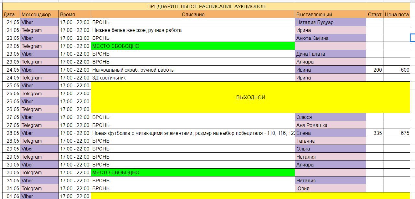
Task: Select the Новая футболка с мигающими элементами description
Action: pos(193,133)
